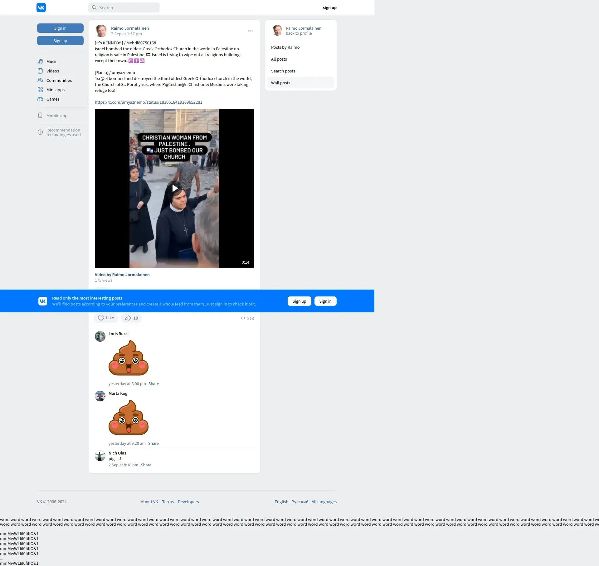
Task: Open the Mini apps icon
Action: (x=40, y=90)
